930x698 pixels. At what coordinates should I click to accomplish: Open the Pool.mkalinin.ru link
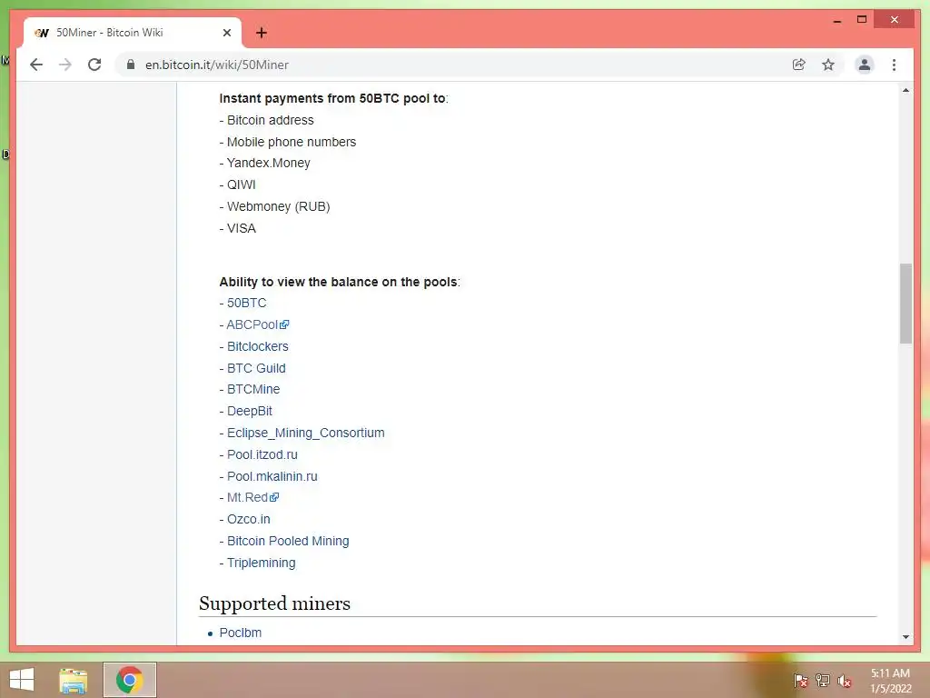tap(272, 476)
